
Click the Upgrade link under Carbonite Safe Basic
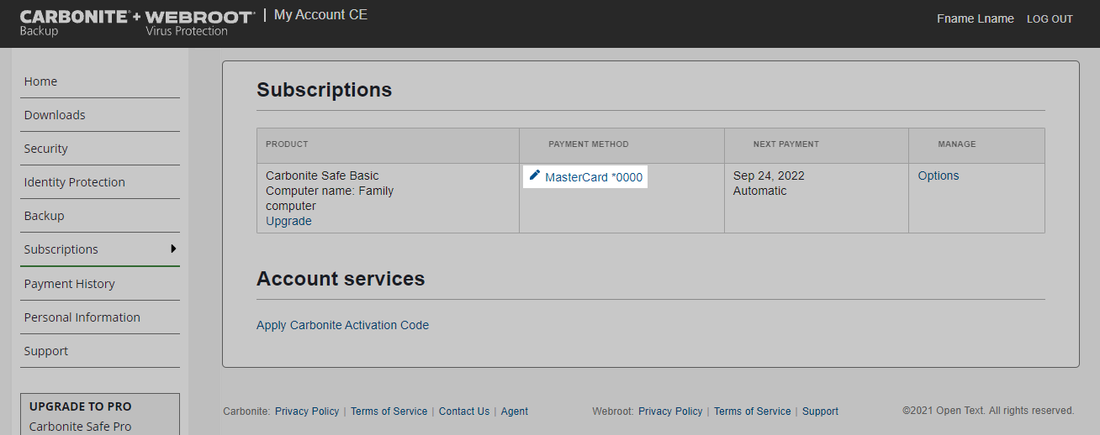click(288, 221)
